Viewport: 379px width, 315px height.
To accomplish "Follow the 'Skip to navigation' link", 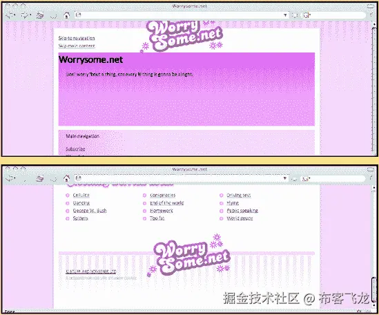I will (x=77, y=38).
